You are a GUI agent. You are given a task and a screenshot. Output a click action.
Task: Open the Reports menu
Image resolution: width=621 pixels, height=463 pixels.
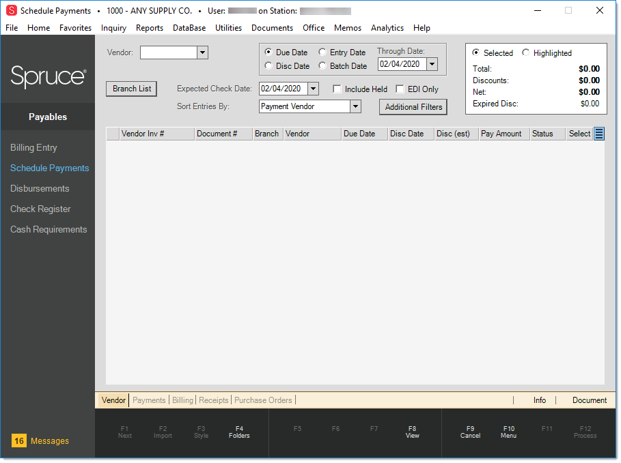pyautogui.click(x=150, y=28)
